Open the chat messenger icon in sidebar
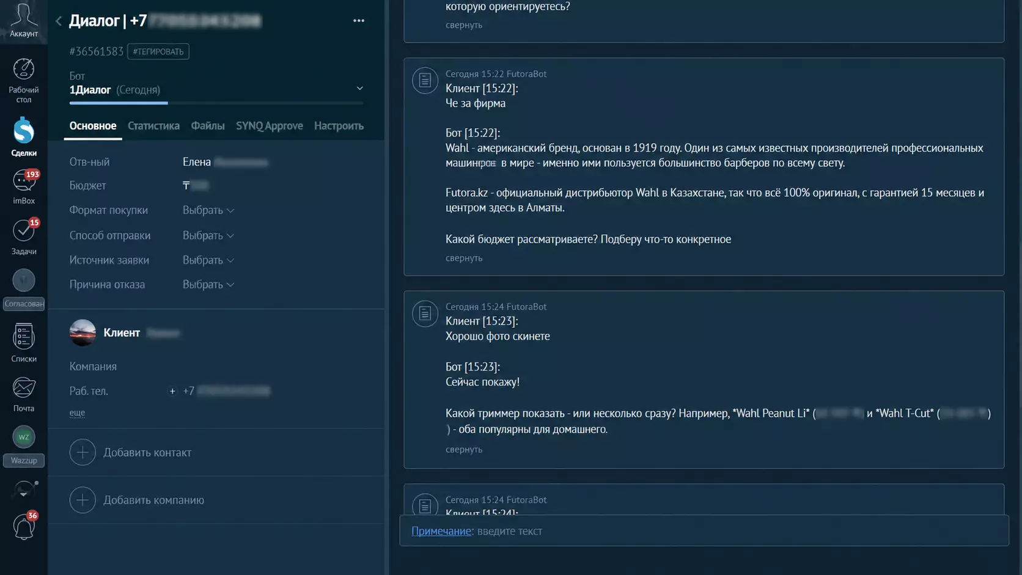Image resolution: width=1022 pixels, height=575 pixels. pyautogui.click(x=23, y=490)
